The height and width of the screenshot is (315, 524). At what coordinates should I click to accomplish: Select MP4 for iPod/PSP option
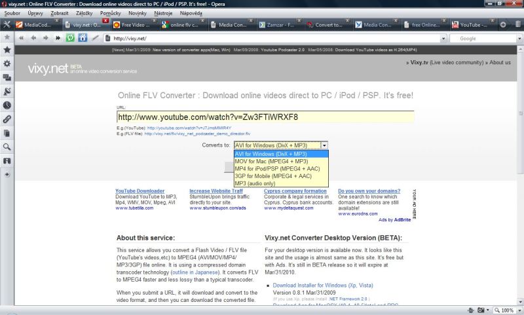[281, 169]
